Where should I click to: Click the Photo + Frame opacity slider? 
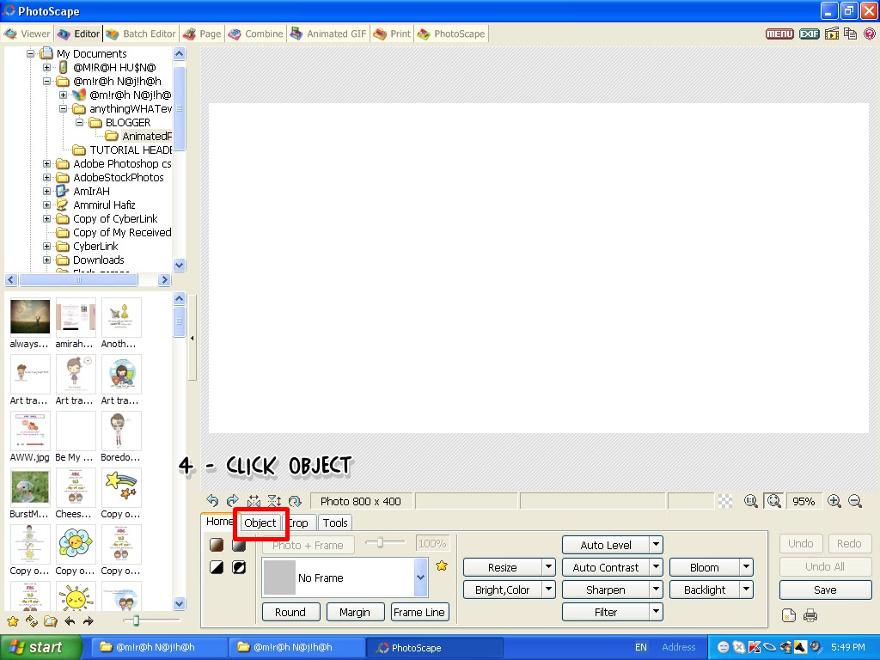tap(384, 543)
